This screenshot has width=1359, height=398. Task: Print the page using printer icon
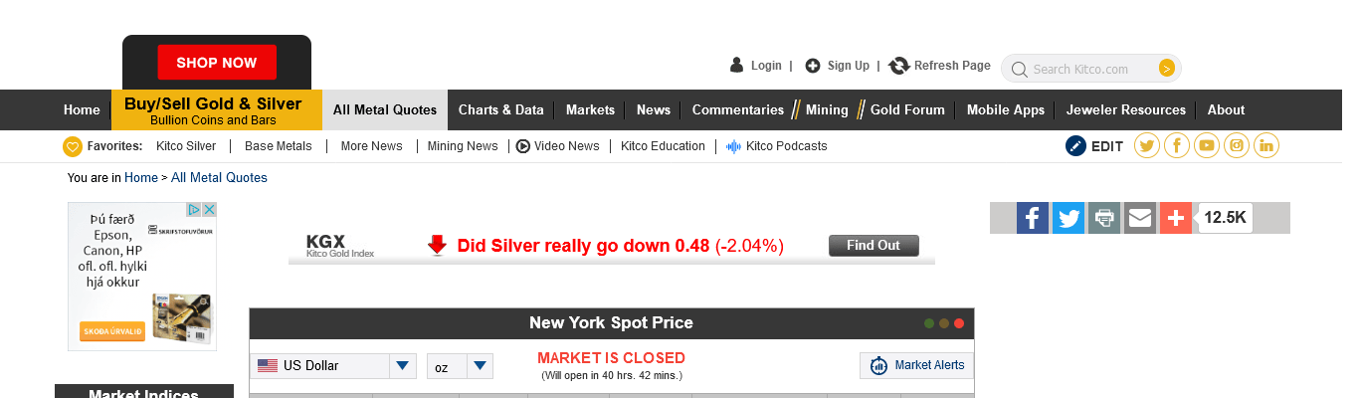(x=1104, y=218)
